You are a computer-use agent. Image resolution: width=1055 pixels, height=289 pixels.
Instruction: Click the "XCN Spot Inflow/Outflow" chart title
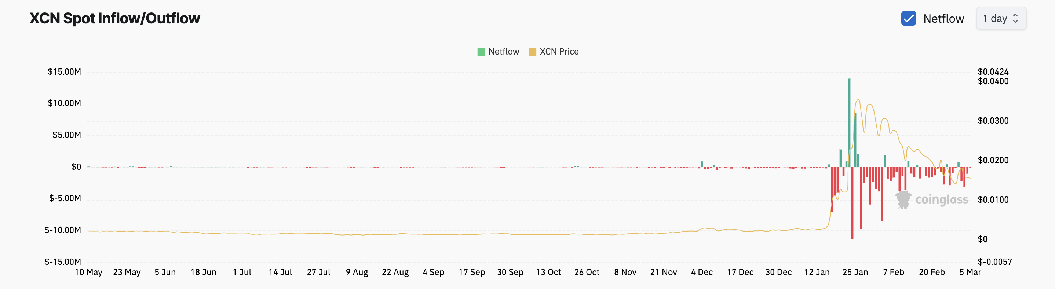coord(115,18)
